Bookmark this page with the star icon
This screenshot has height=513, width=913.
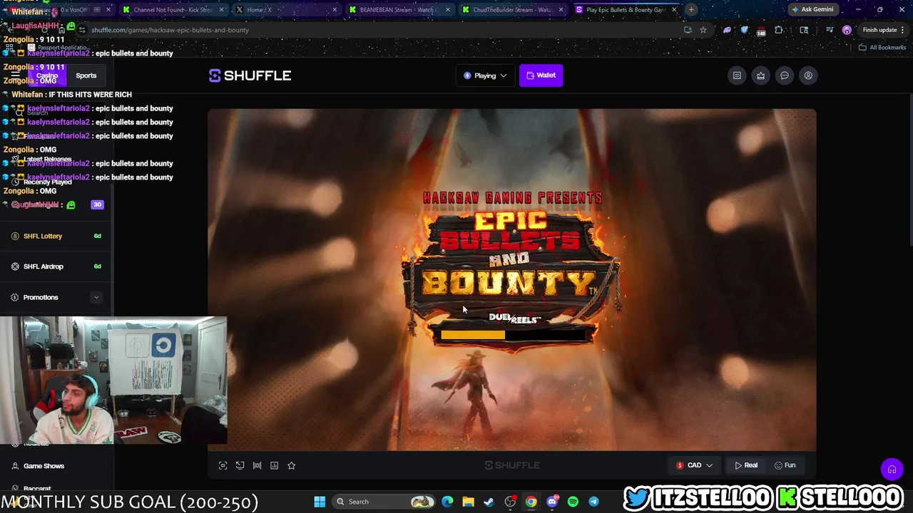(703, 30)
